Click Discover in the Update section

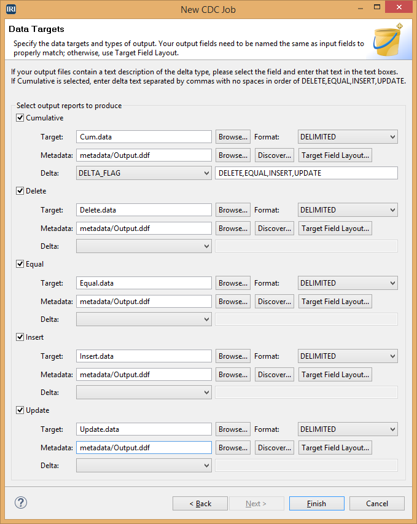[275, 448]
